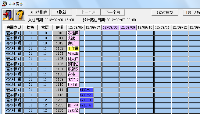Click guest 吕凤军 booking cell
200x114 pixels.
73,54
